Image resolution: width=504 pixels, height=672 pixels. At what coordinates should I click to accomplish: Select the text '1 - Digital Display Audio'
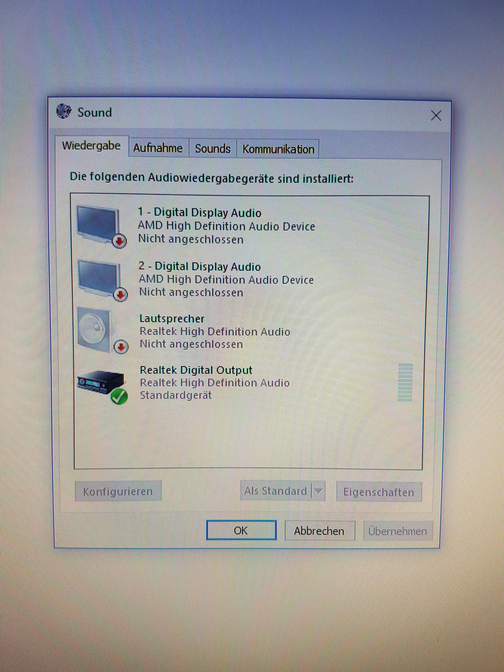click(199, 213)
